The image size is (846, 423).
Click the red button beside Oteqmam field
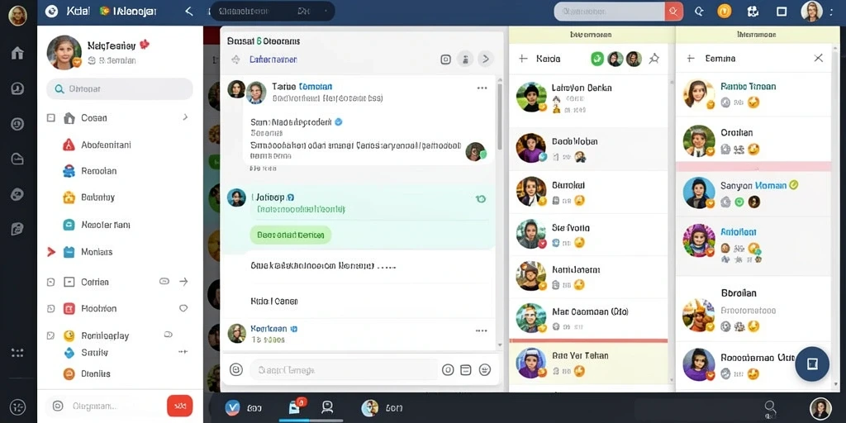[x=179, y=406]
